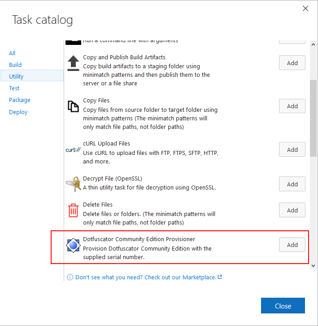Viewport: 318px width, 326px height.
Task: Open the Test category
Action: pos(14,88)
